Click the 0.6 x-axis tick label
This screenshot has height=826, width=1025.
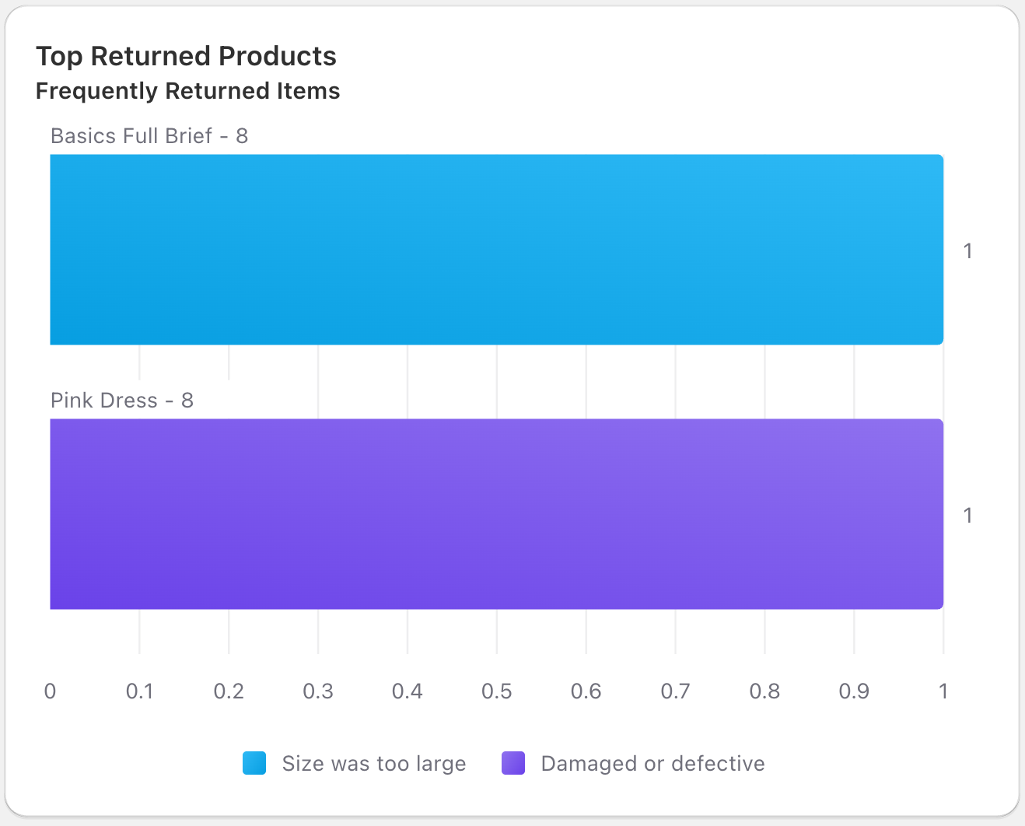click(x=586, y=691)
